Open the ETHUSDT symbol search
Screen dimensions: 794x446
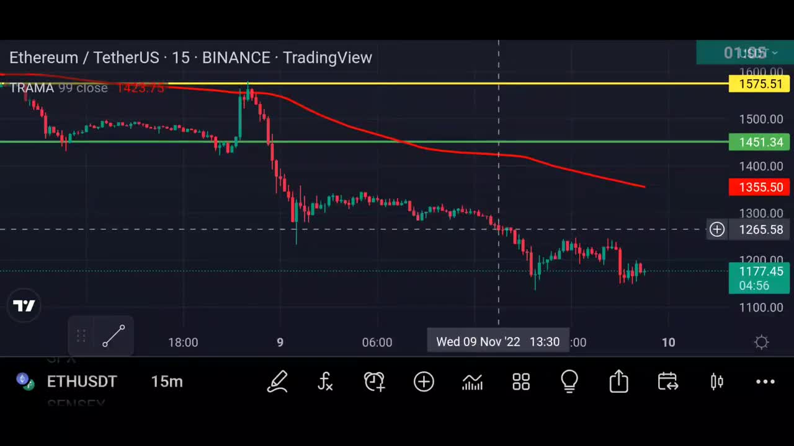(x=81, y=382)
